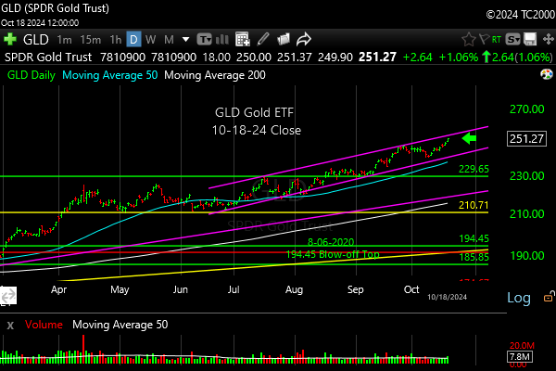The height and width of the screenshot is (371, 556).
Task: Click the 251.27 current price box
Action: pyautogui.click(x=526, y=139)
